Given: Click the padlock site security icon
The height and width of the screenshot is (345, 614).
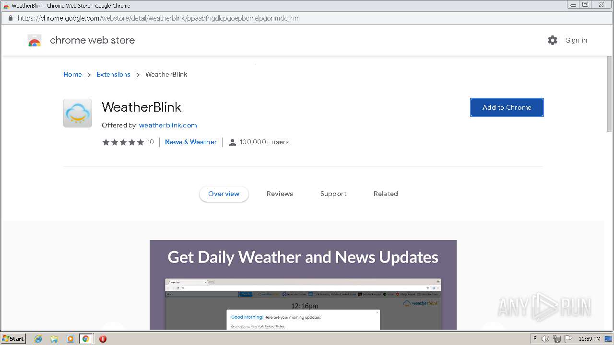Looking at the screenshot, I should click(x=10, y=18).
